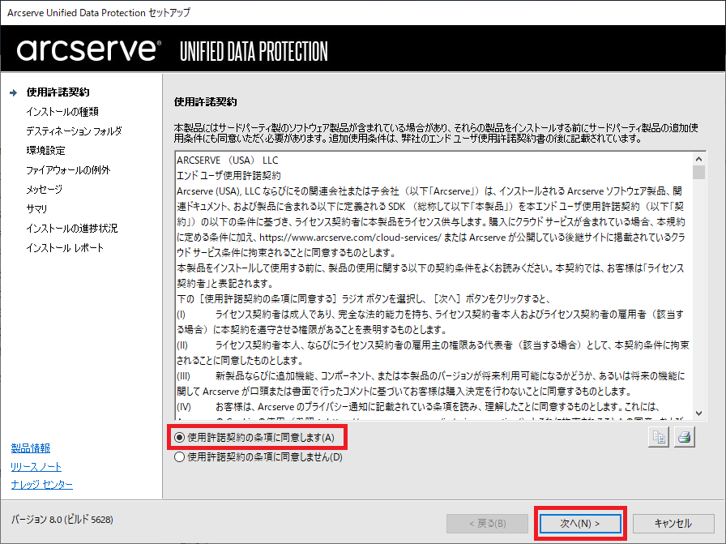
Task: Click the ARCSERVE (USA) LLC line in license
Action: (228, 161)
